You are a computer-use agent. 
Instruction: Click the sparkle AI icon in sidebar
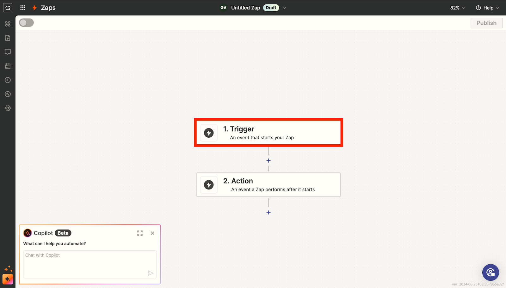pyautogui.click(x=8, y=269)
